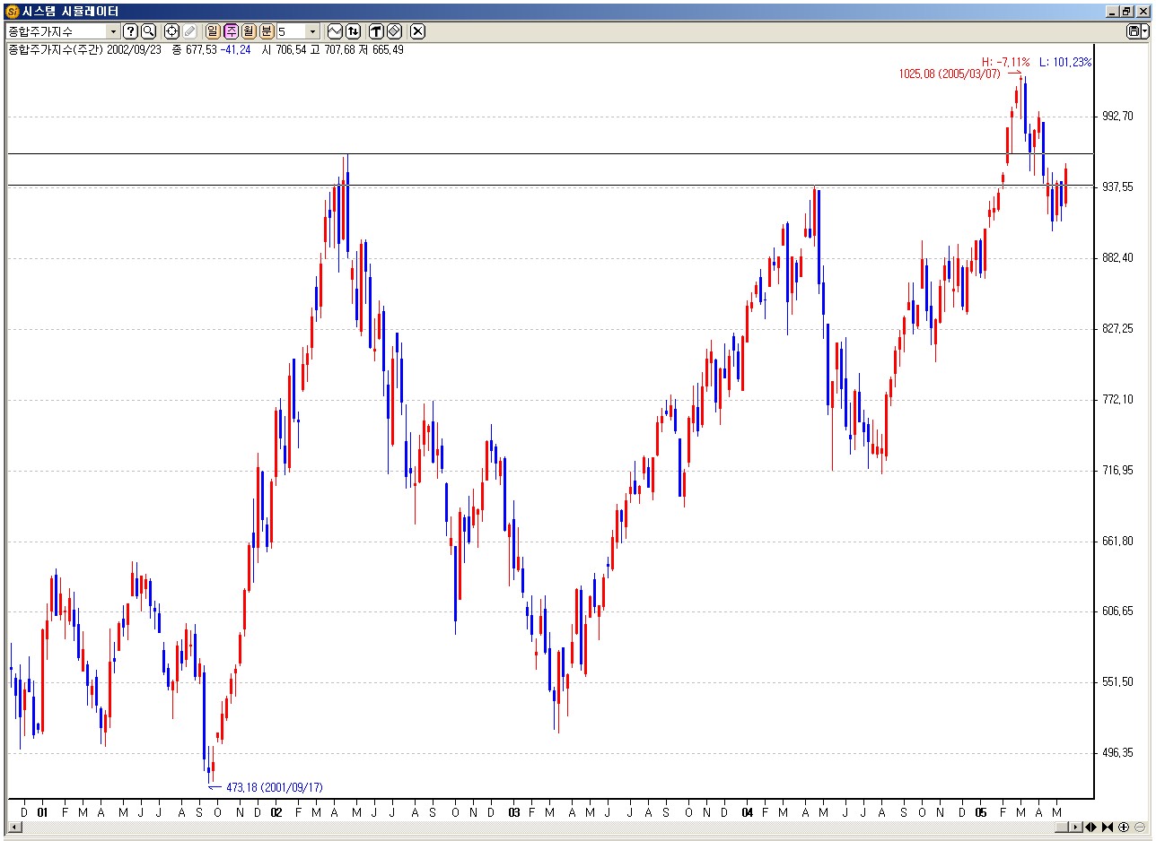Click the up-down arrows icon
1156x841 pixels.
coord(353,31)
